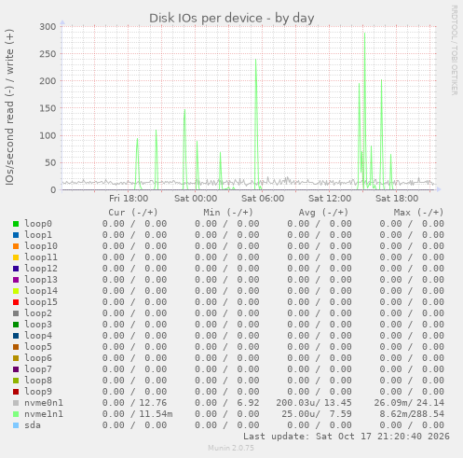
Task: Select the loop14 legend label
Action: [x=41, y=291]
